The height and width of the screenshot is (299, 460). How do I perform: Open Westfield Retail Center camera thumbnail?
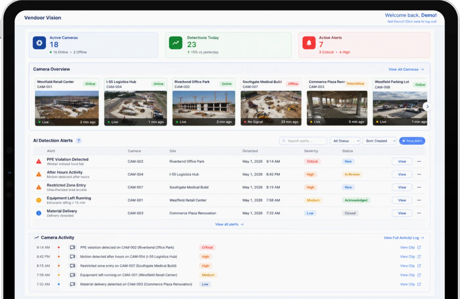[67, 108]
